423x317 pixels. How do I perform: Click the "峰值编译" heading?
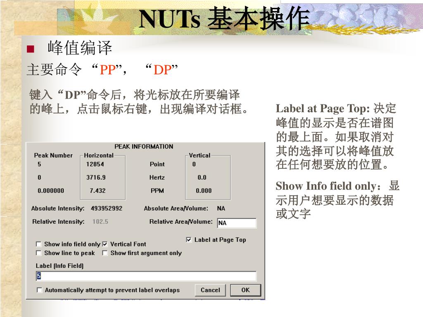tap(80, 48)
